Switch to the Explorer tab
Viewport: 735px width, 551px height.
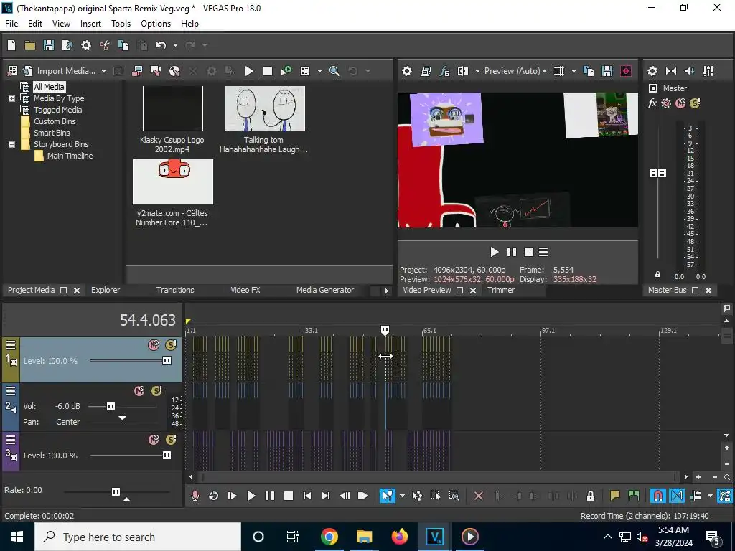click(x=106, y=290)
